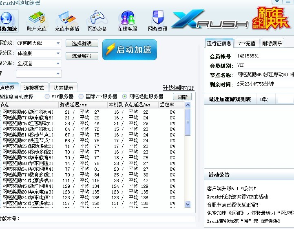
Task: Open announcement Xrush开启挖BUG得VIP的活动
Action: click(x=238, y=197)
